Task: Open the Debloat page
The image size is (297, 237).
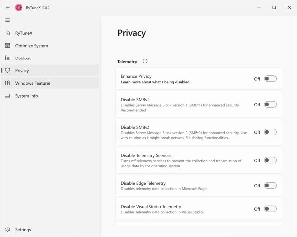Action: click(23, 58)
